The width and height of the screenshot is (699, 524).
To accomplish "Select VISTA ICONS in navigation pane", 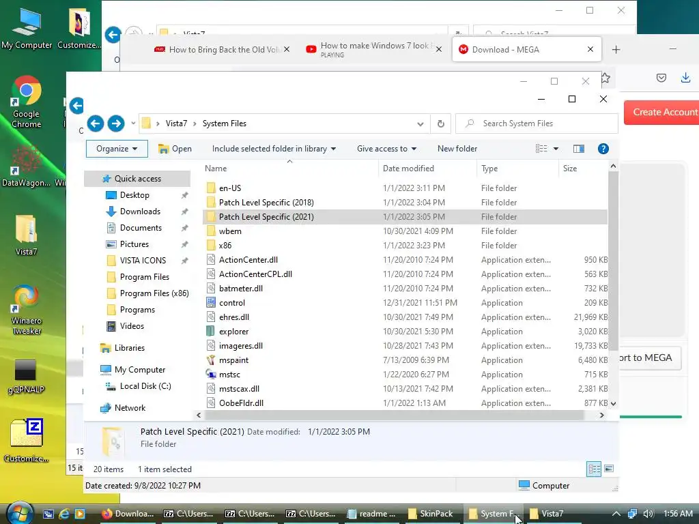I will (142, 260).
